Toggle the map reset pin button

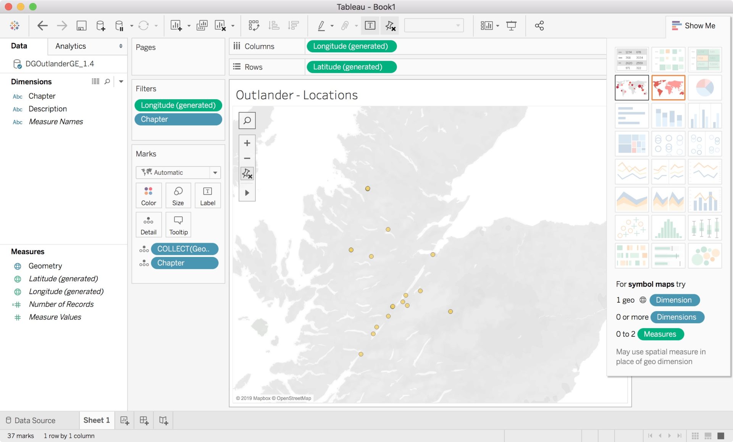click(247, 174)
